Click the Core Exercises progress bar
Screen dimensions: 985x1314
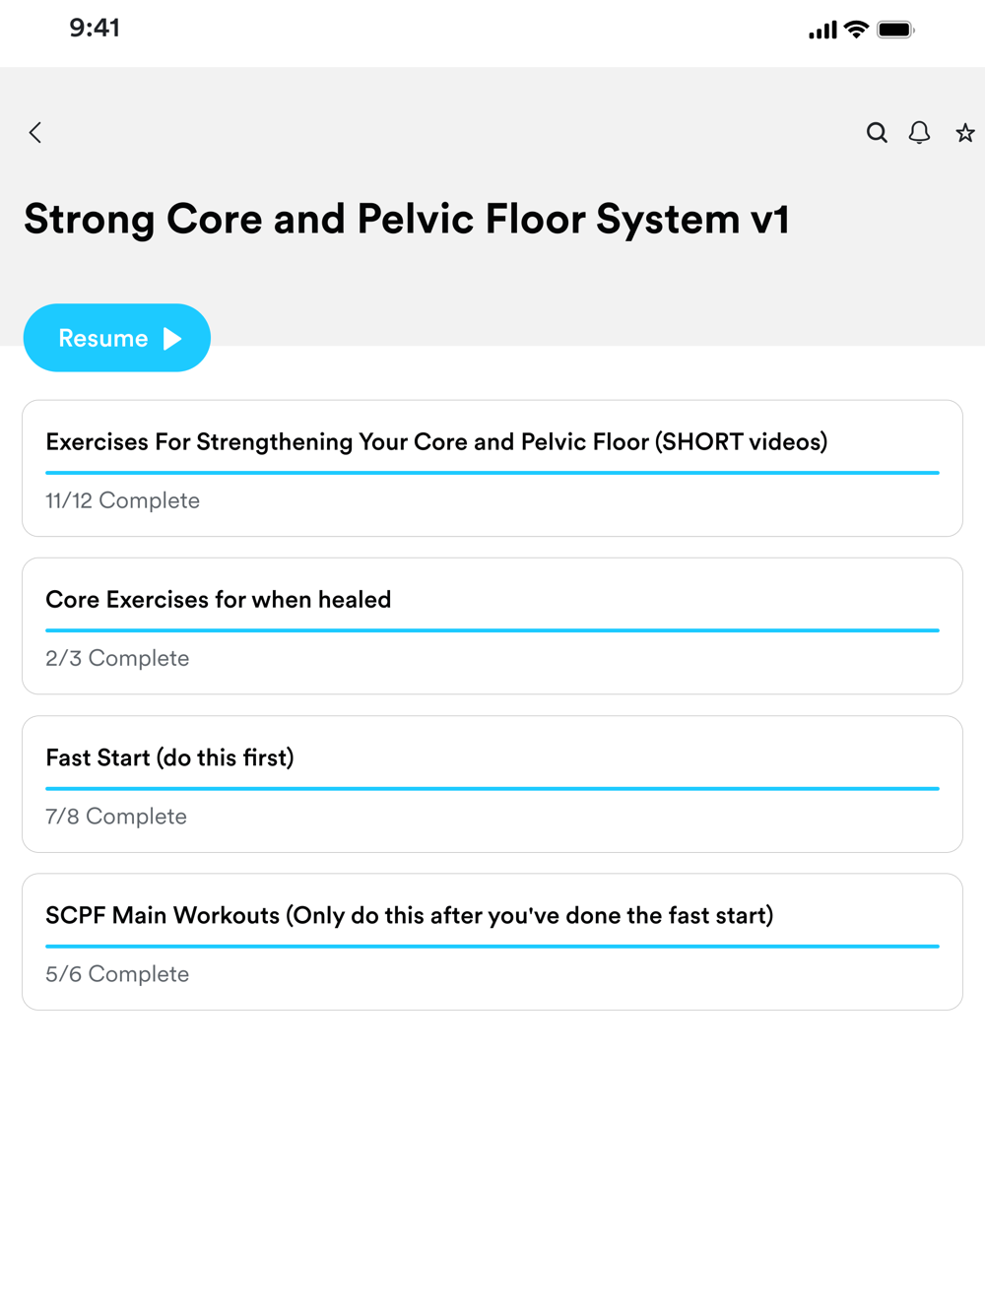pos(492,630)
